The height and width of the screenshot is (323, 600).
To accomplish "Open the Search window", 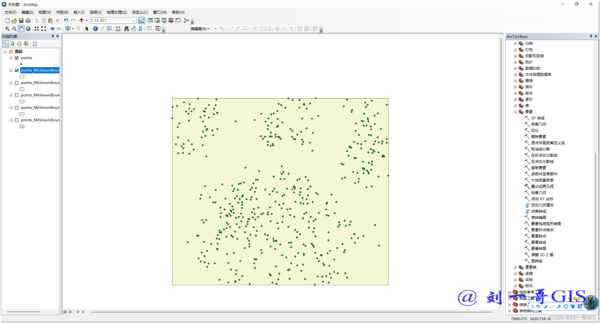I will coord(164,21).
